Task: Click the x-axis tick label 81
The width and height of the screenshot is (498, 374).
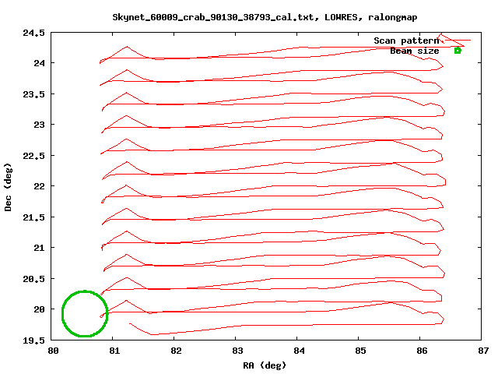Action: (x=114, y=351)
